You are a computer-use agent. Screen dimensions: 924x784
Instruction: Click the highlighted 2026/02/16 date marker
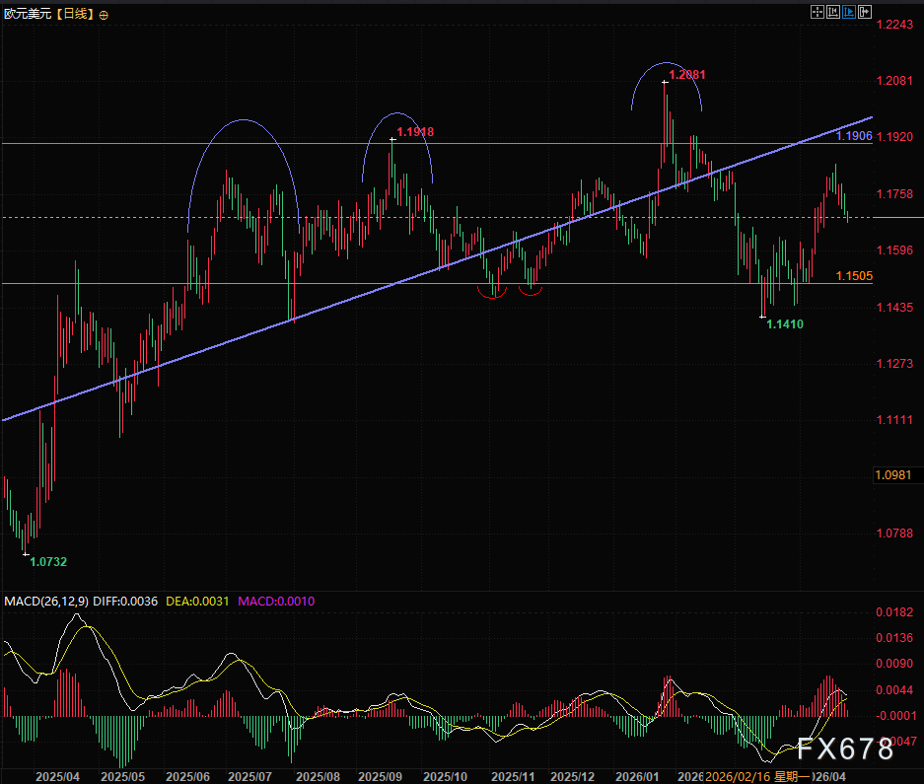739,776
